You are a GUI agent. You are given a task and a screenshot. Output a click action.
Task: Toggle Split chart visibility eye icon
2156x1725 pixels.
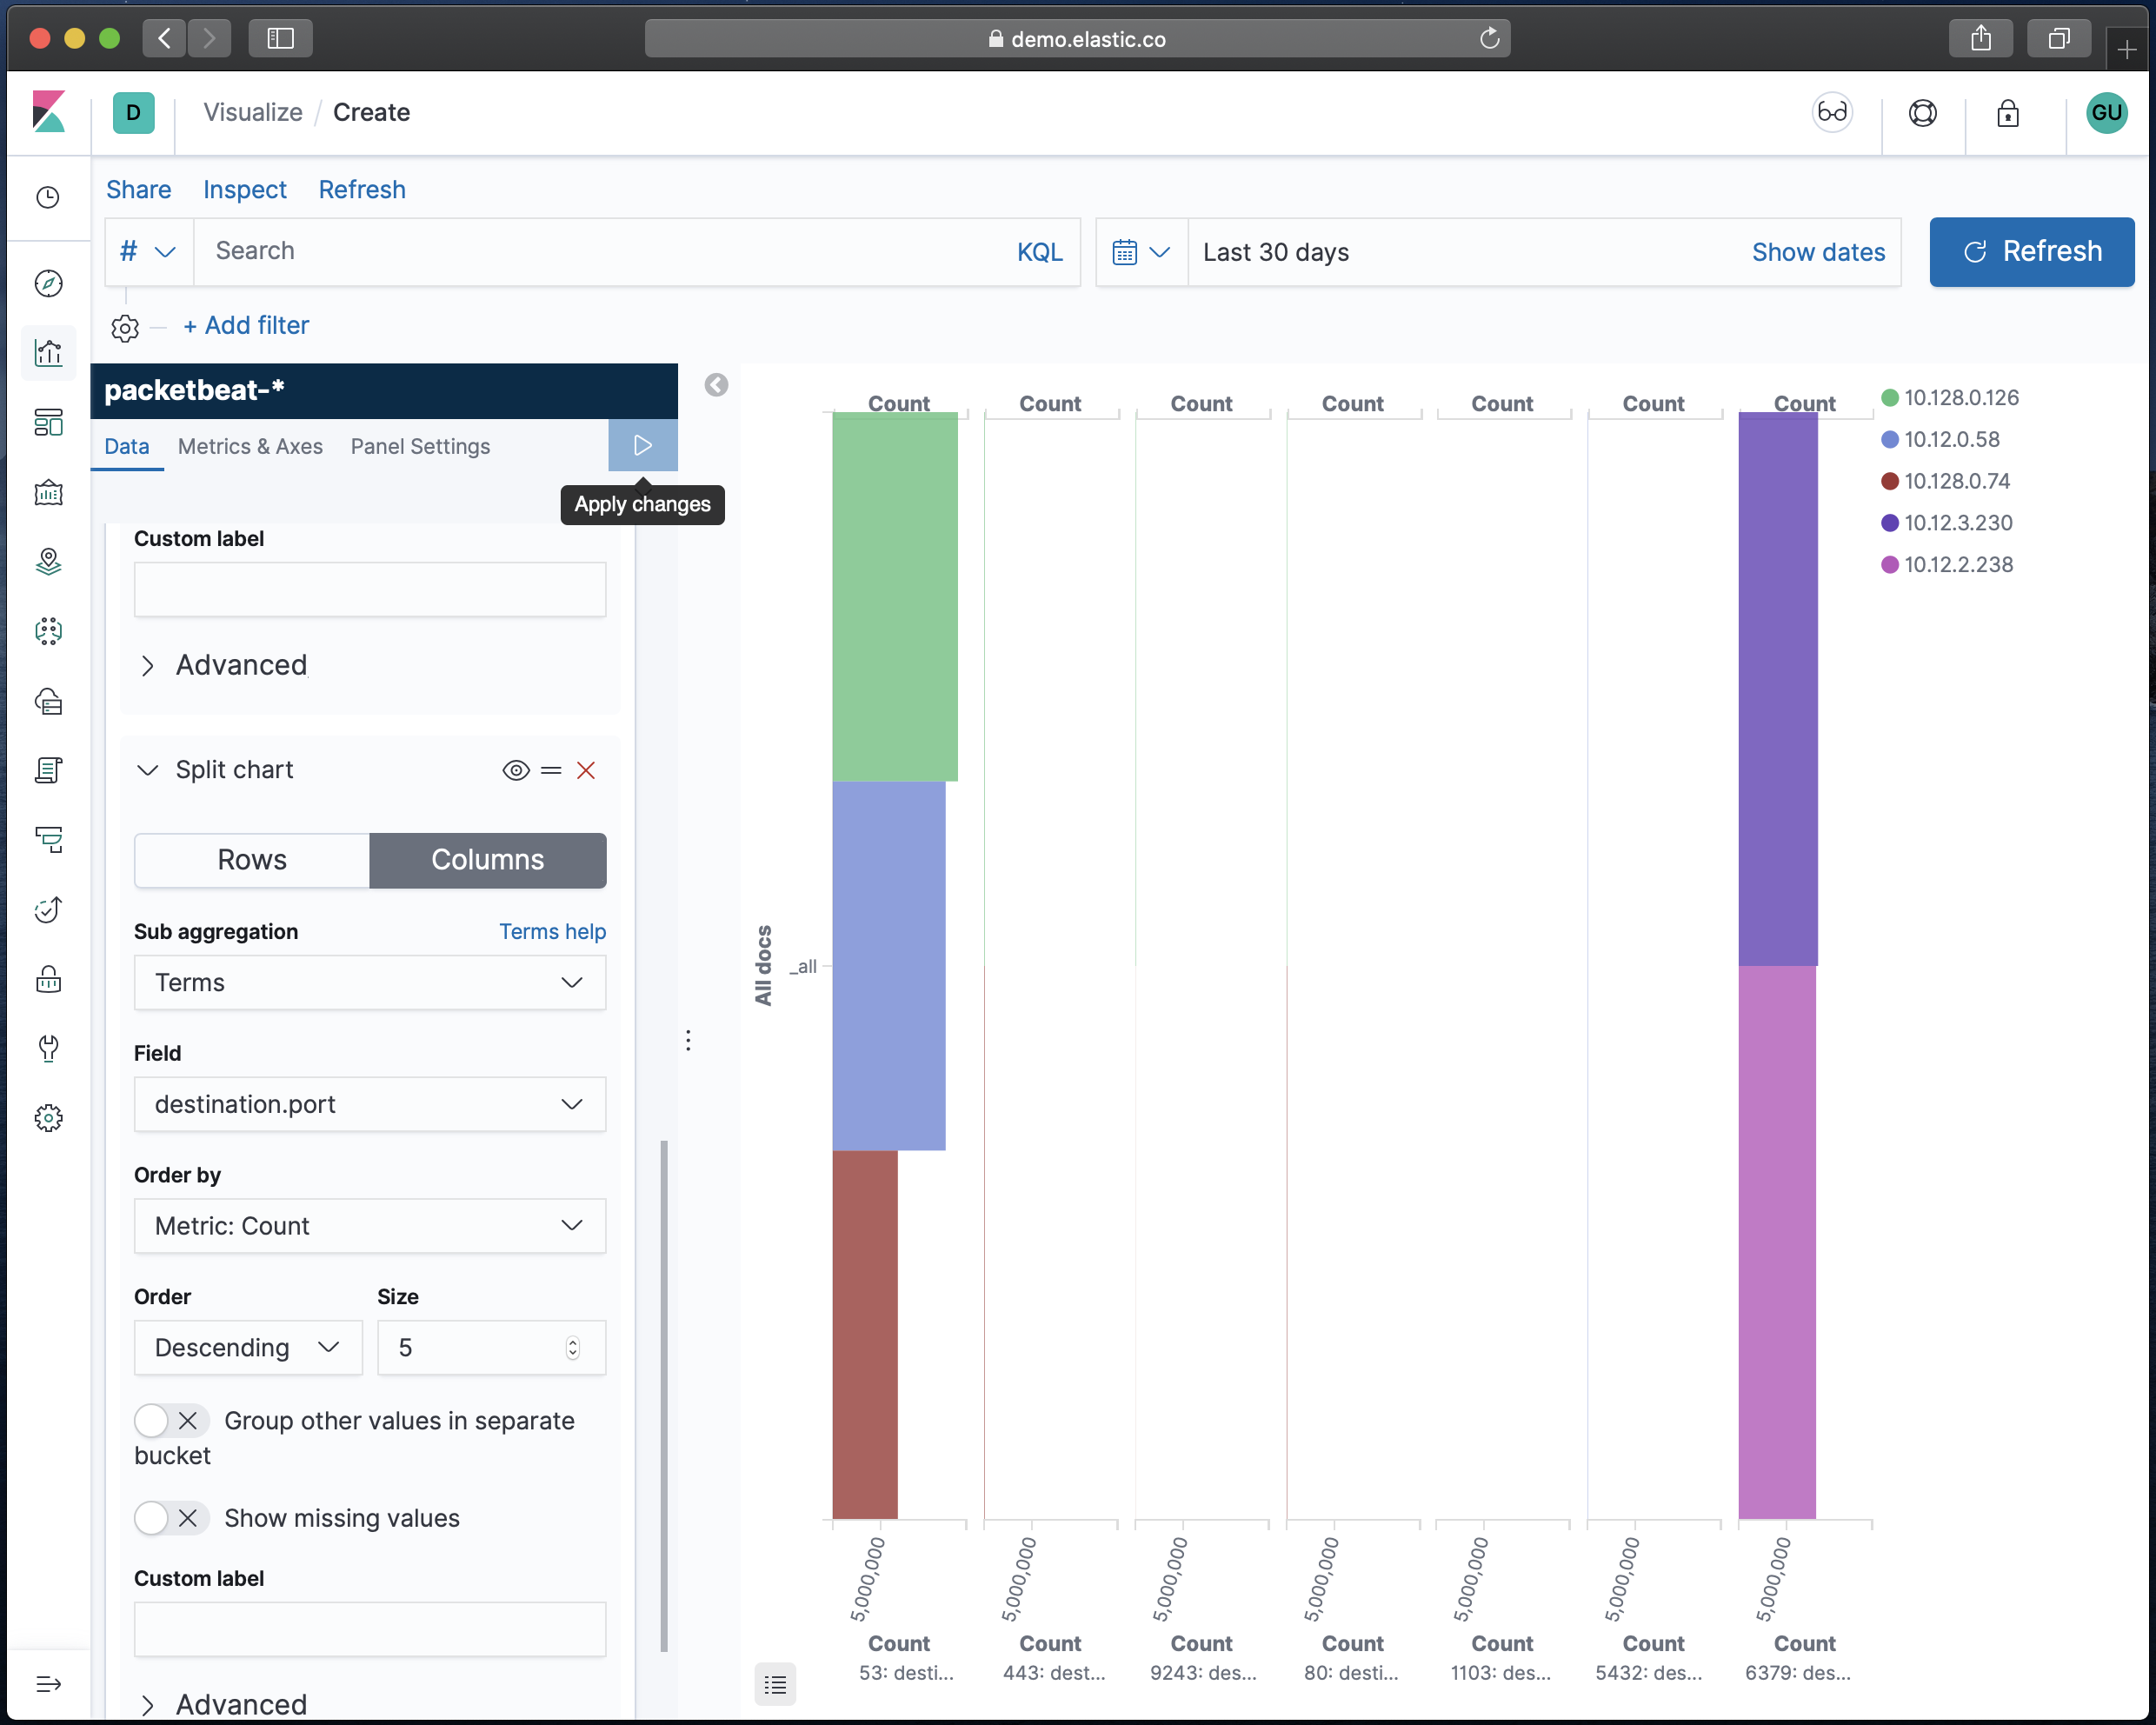(515, 770)
